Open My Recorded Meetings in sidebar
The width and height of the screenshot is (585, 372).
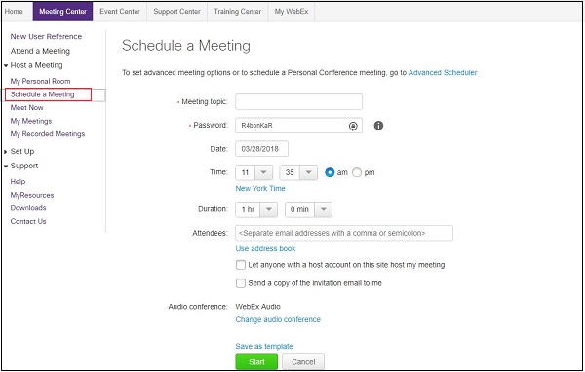pyautogui.click(x=48, y=134)
